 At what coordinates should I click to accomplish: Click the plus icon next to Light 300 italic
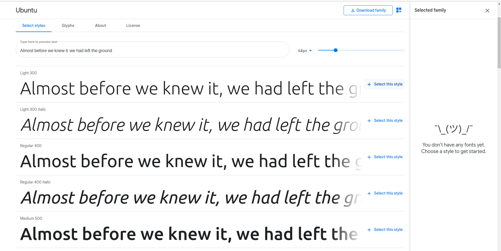pos(369,120)
